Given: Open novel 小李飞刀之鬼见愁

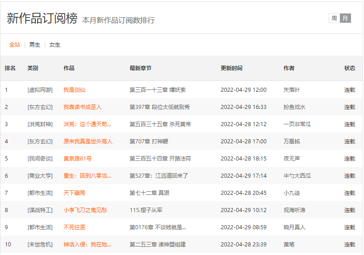Looking at the screenshot, I should pos(85,210).
